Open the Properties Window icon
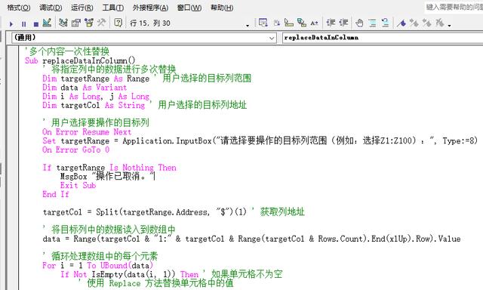The image size is (483, 290). tap(75, 23)
